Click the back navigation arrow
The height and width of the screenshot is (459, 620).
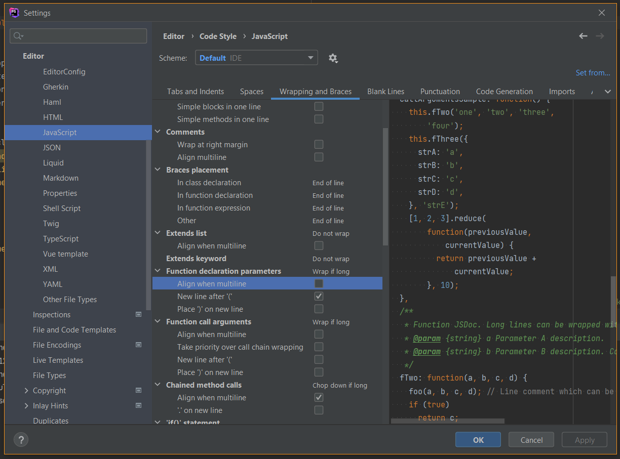[583, 36]
